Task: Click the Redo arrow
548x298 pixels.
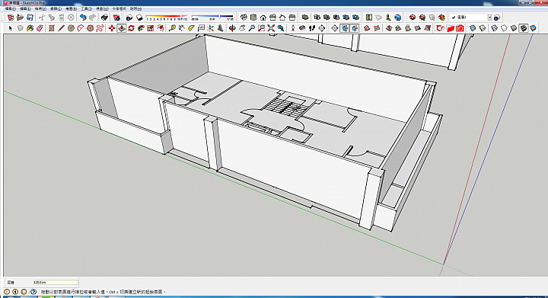Action: (93, 17)
